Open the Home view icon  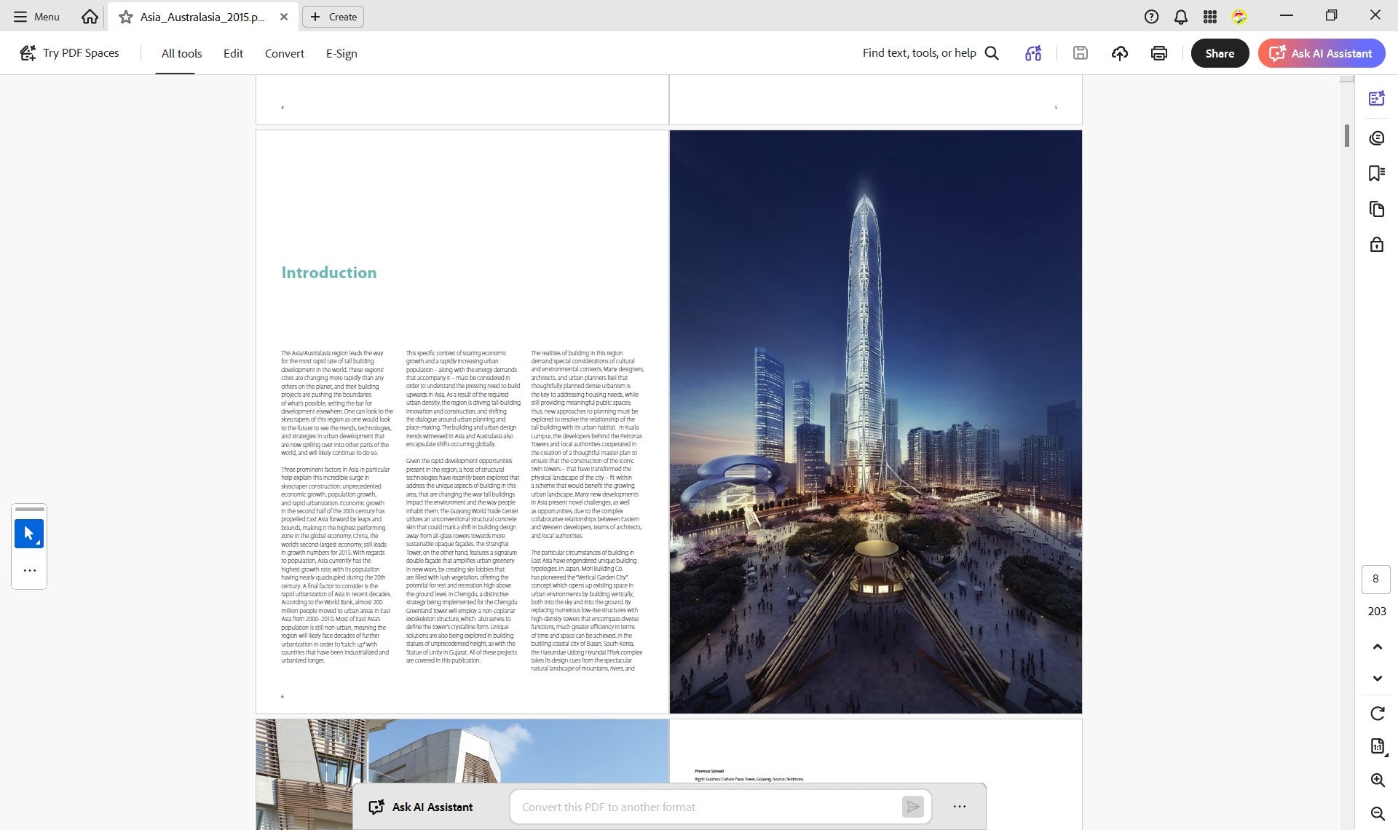[90, 16]
